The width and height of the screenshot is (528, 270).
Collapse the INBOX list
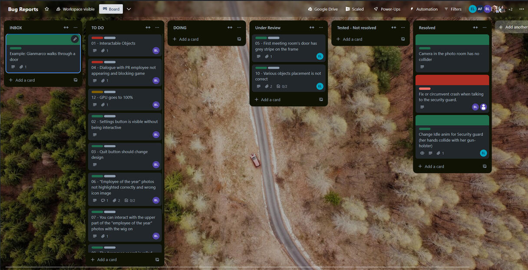67,27
